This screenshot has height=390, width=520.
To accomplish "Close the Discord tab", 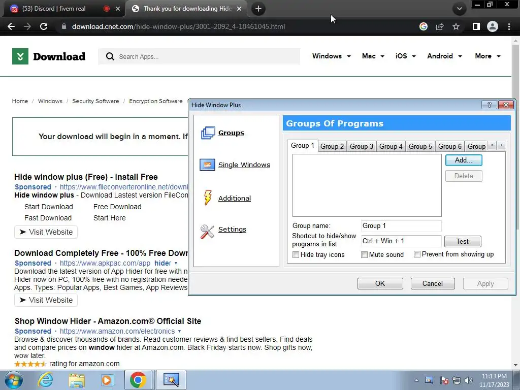I will 117,9.
